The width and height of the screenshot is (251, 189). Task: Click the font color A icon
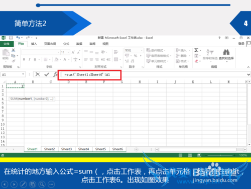(65, 59)
